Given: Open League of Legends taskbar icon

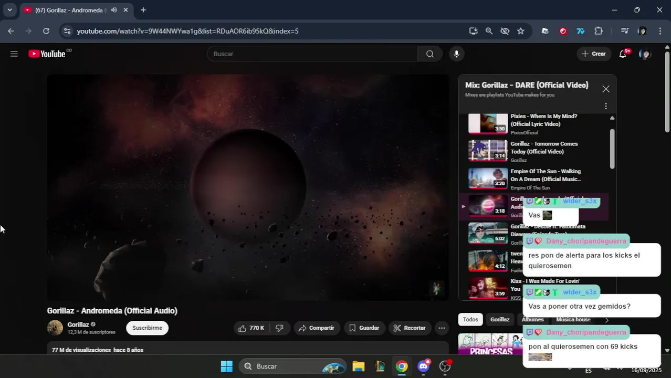Looking at the screenshot, I should point(380,366).
